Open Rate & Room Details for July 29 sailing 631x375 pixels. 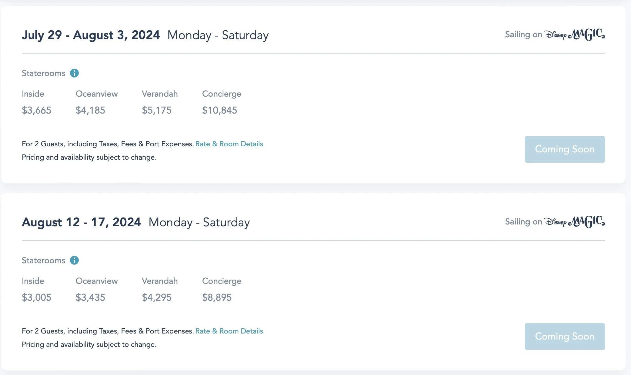(x=229, y=144)
